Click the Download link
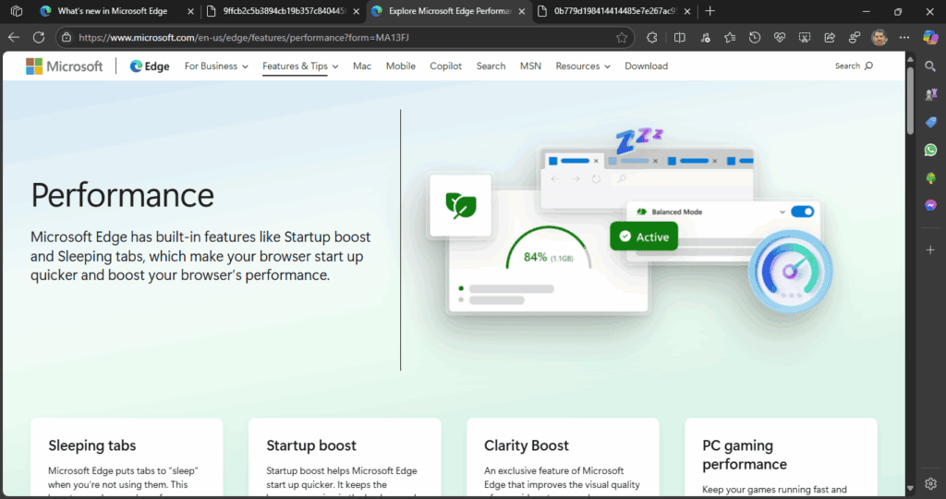 (x=646, y=67)
